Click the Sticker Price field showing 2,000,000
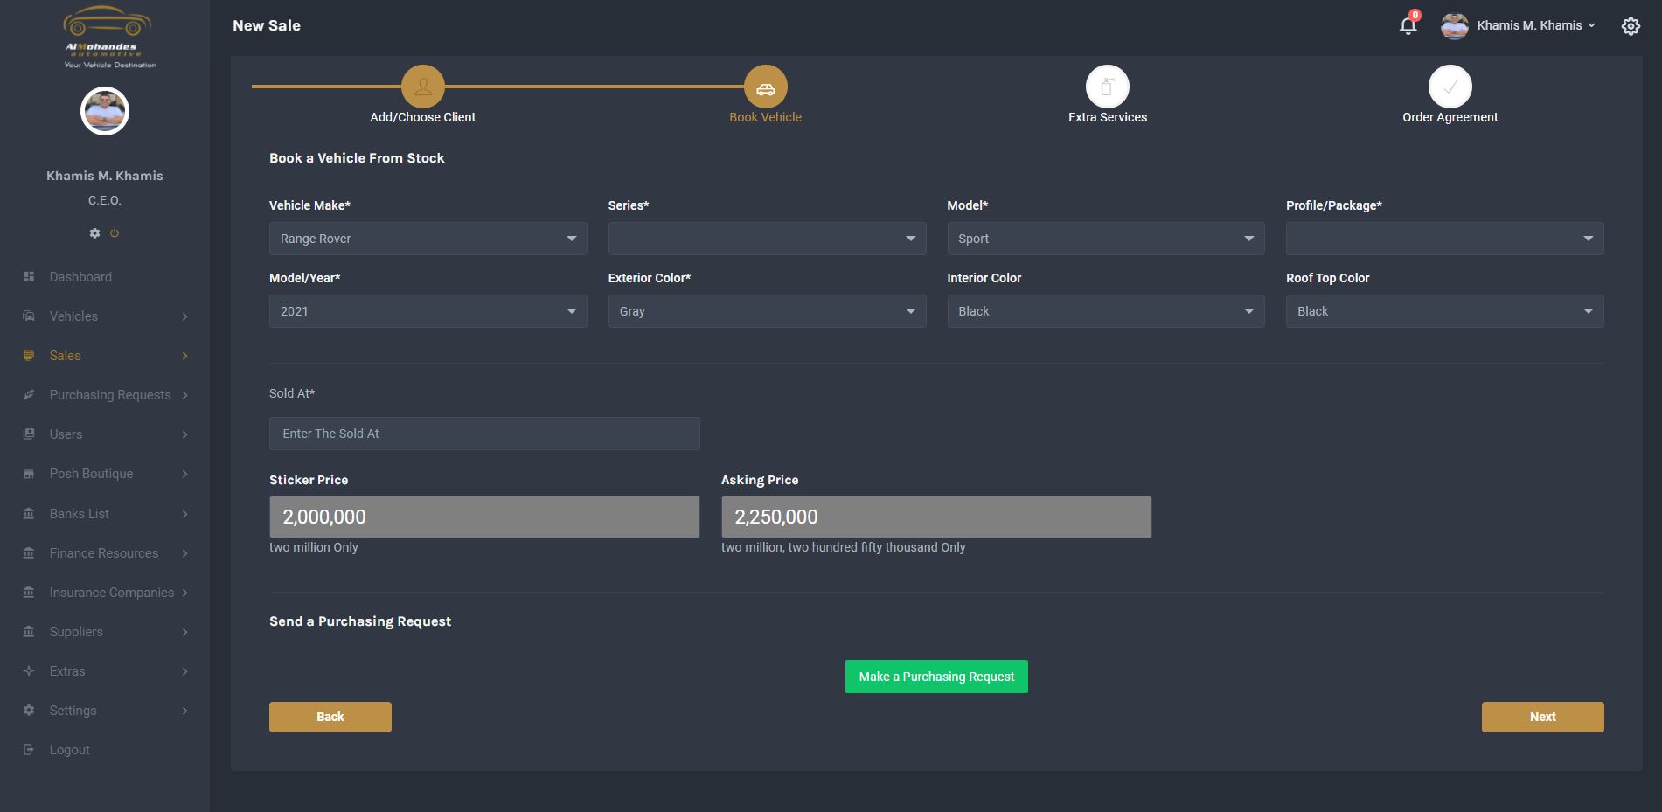This screenshot has width=1662, height=812. pyautogui.click(x=484, y=517)
